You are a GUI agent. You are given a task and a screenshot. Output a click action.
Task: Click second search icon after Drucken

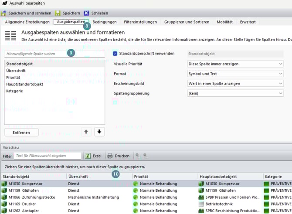coord(146,156)
